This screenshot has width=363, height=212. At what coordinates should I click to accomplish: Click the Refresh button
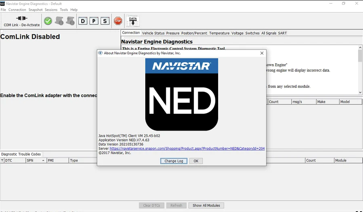176,205
